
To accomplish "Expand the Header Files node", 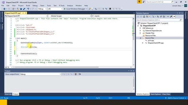I will (140, 33).
